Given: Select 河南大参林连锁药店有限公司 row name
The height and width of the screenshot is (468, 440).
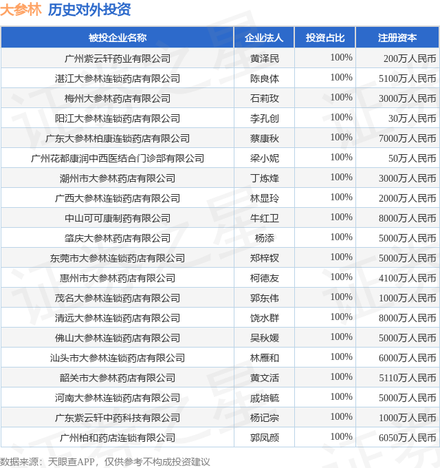Looking at the screenshot, I should coord(118,398).
